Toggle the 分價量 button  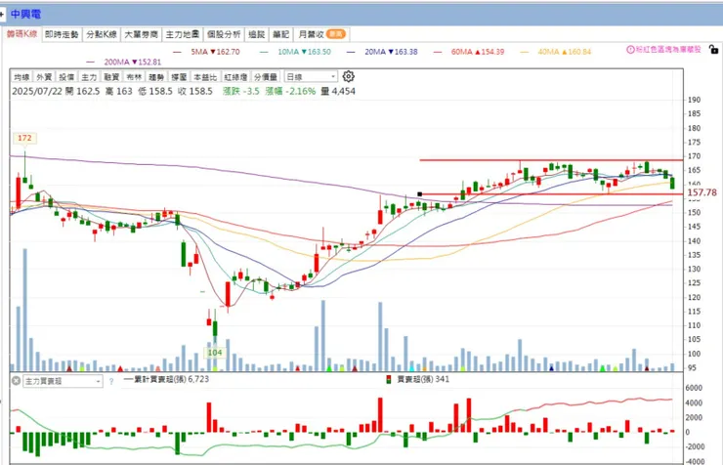266,77
